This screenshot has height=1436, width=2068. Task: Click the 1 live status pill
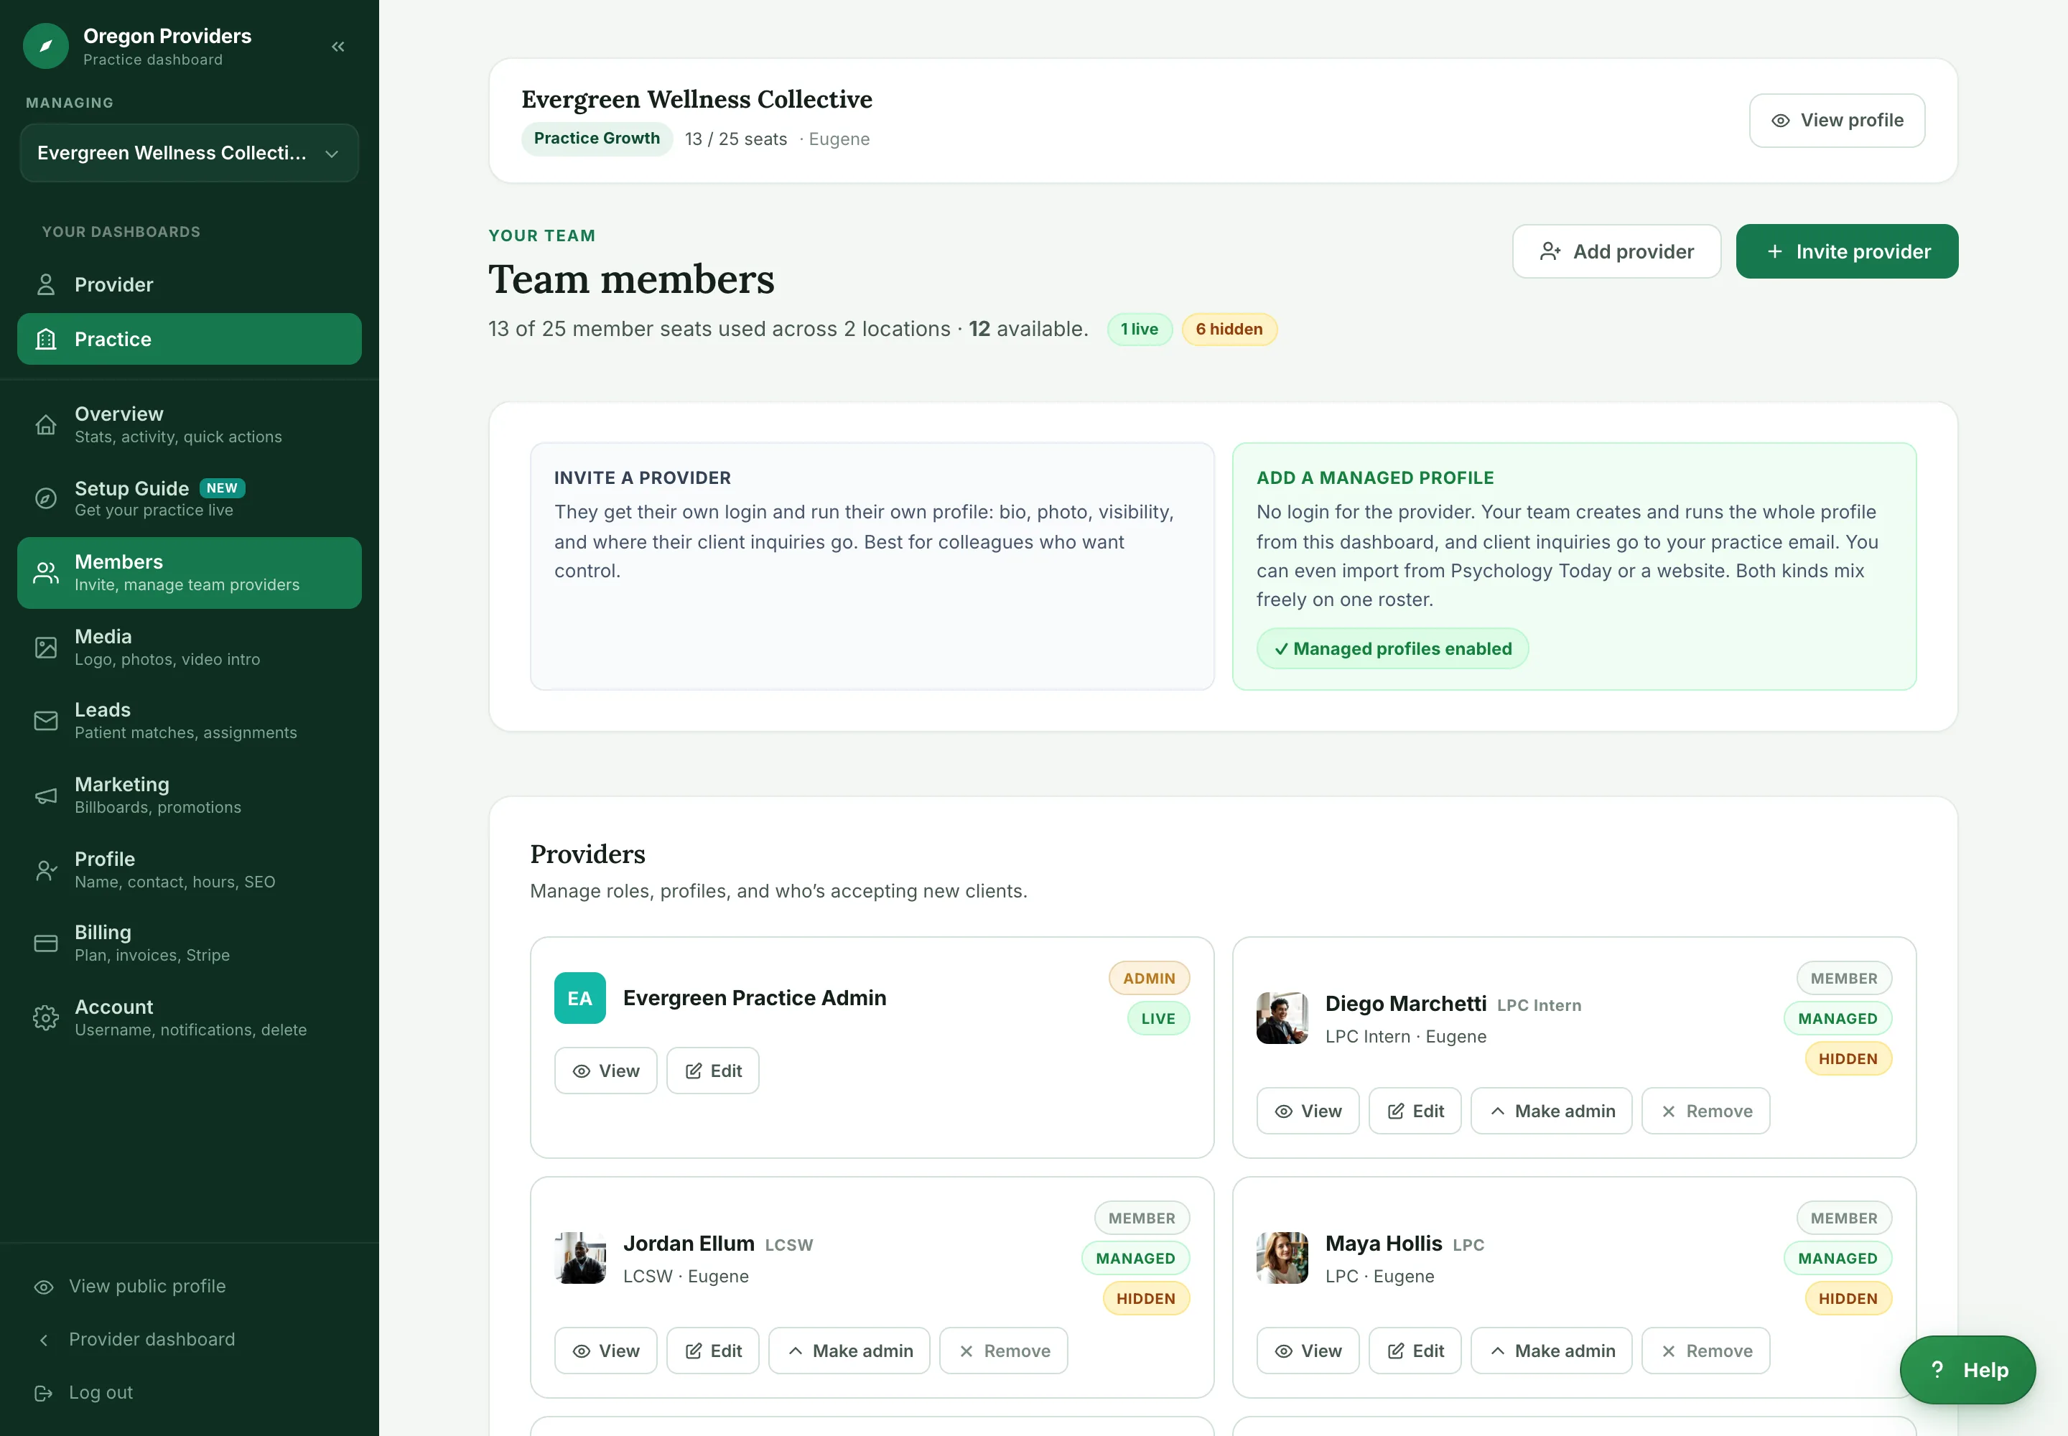pyautogui.click(x=1140, y=330)
